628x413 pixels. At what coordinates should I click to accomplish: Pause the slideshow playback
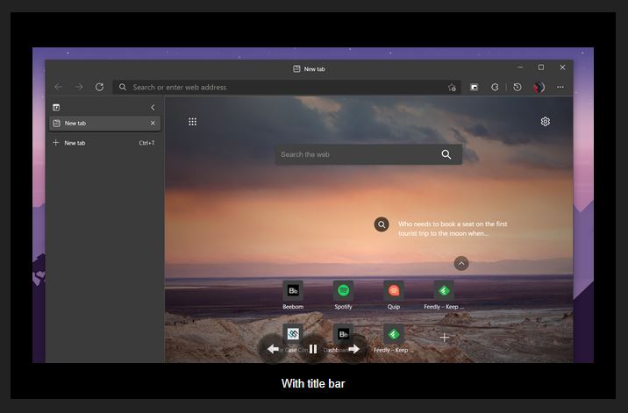point(313,349)
